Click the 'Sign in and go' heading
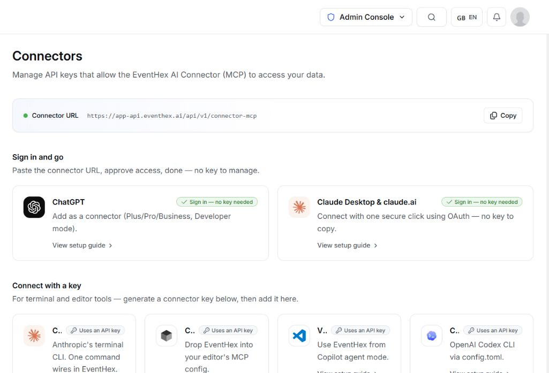This screenshot has height=373, width=549. pos(38,157)
